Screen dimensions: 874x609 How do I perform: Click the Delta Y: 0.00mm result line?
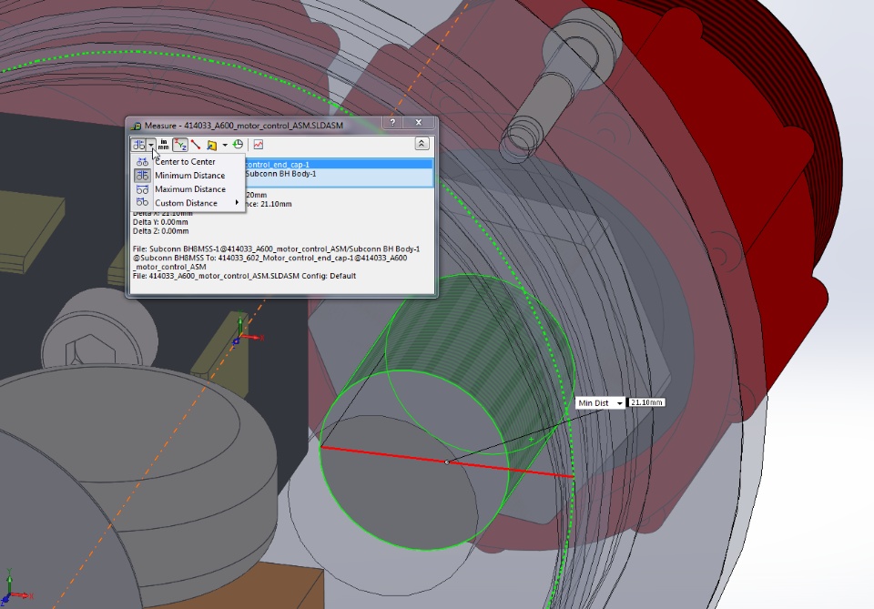coord(160,222)
